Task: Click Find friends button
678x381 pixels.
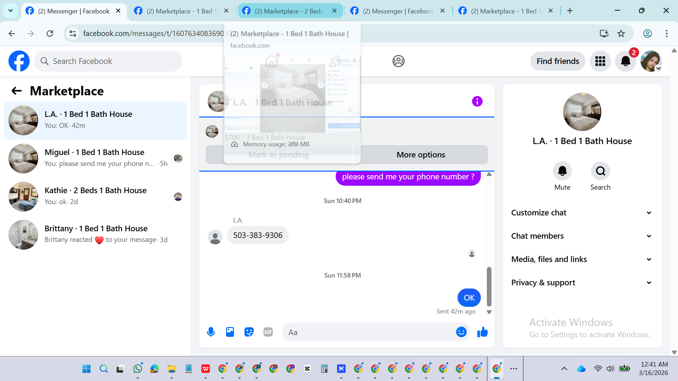Action: click(x=558, y=61)
